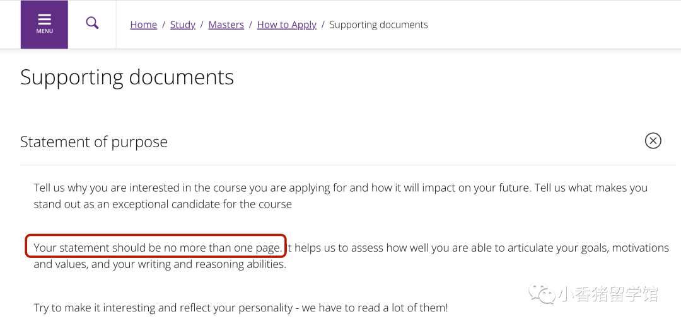
Task: Click the MENU label under hamburger lines
Action: click(x=44, y=31)
